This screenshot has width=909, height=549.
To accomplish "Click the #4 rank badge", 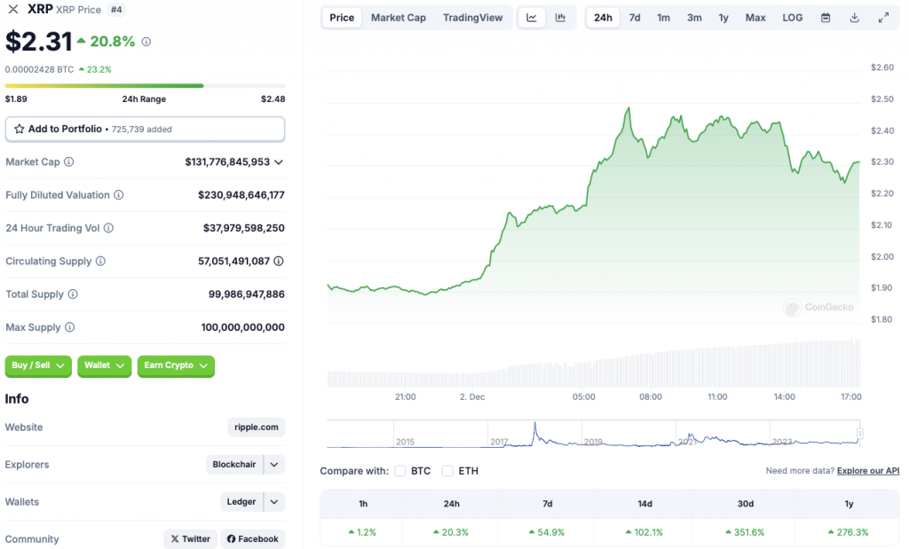I will point(116,10).
